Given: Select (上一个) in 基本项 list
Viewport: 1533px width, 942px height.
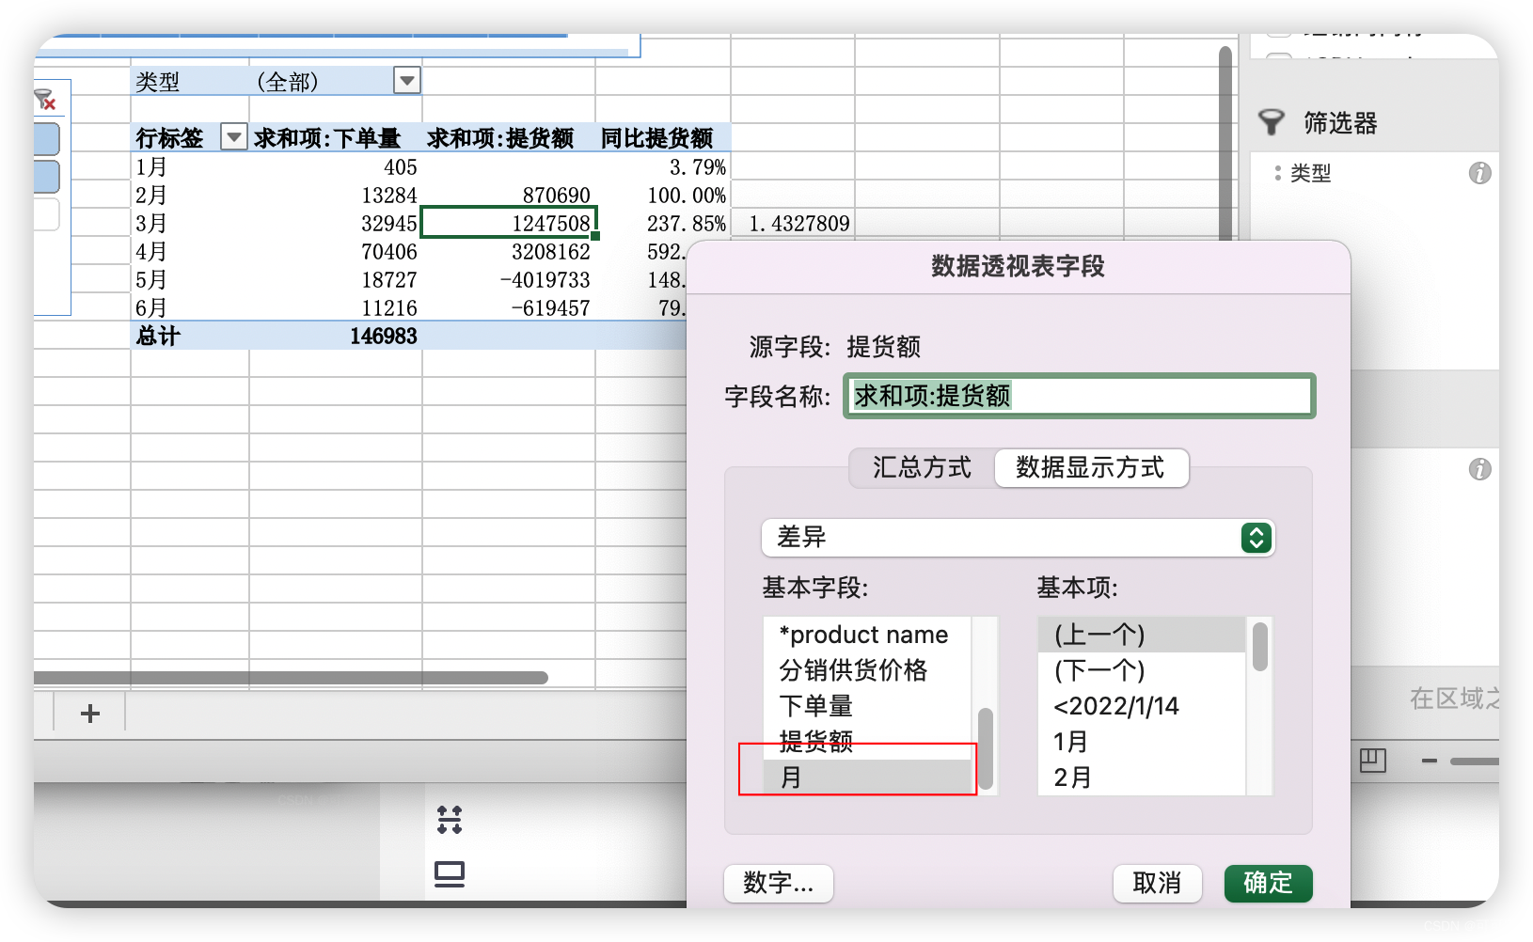Looking at the screenshot, I should click(x=1142, y=635).
